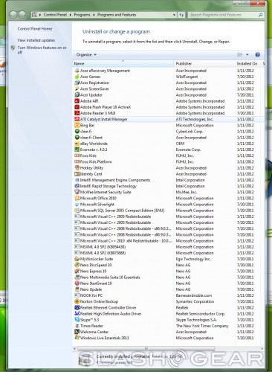
Task: Open the help question mark icon
Action: click(x=257, y=55)
